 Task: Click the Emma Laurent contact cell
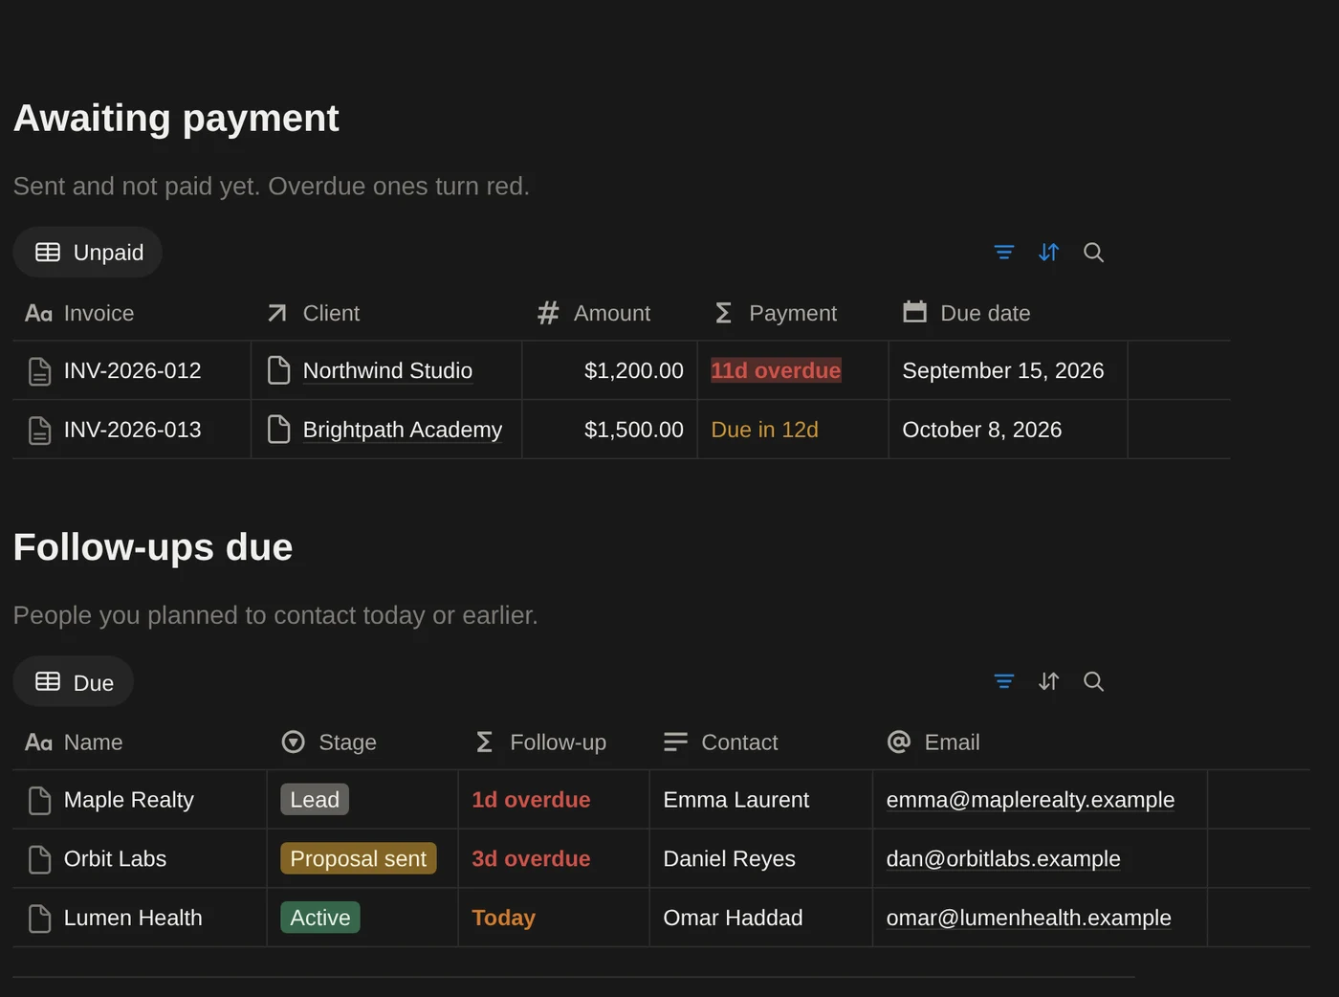(761, 800)
